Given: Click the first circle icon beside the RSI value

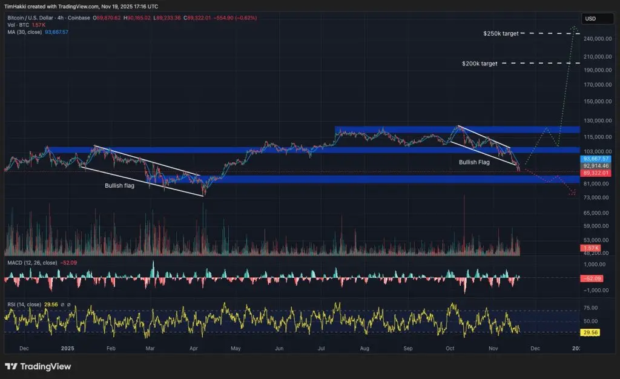Looking at the screenshot, I should click(64, 305).
